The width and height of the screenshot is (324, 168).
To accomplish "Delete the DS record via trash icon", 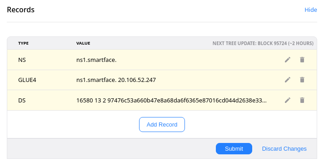I will (x=302, y=100).
